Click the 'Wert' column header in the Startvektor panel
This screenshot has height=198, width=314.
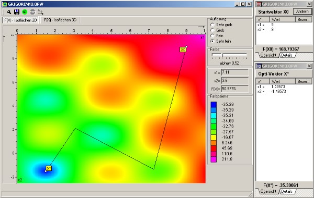pyautogui.click(x=282, y=19)
